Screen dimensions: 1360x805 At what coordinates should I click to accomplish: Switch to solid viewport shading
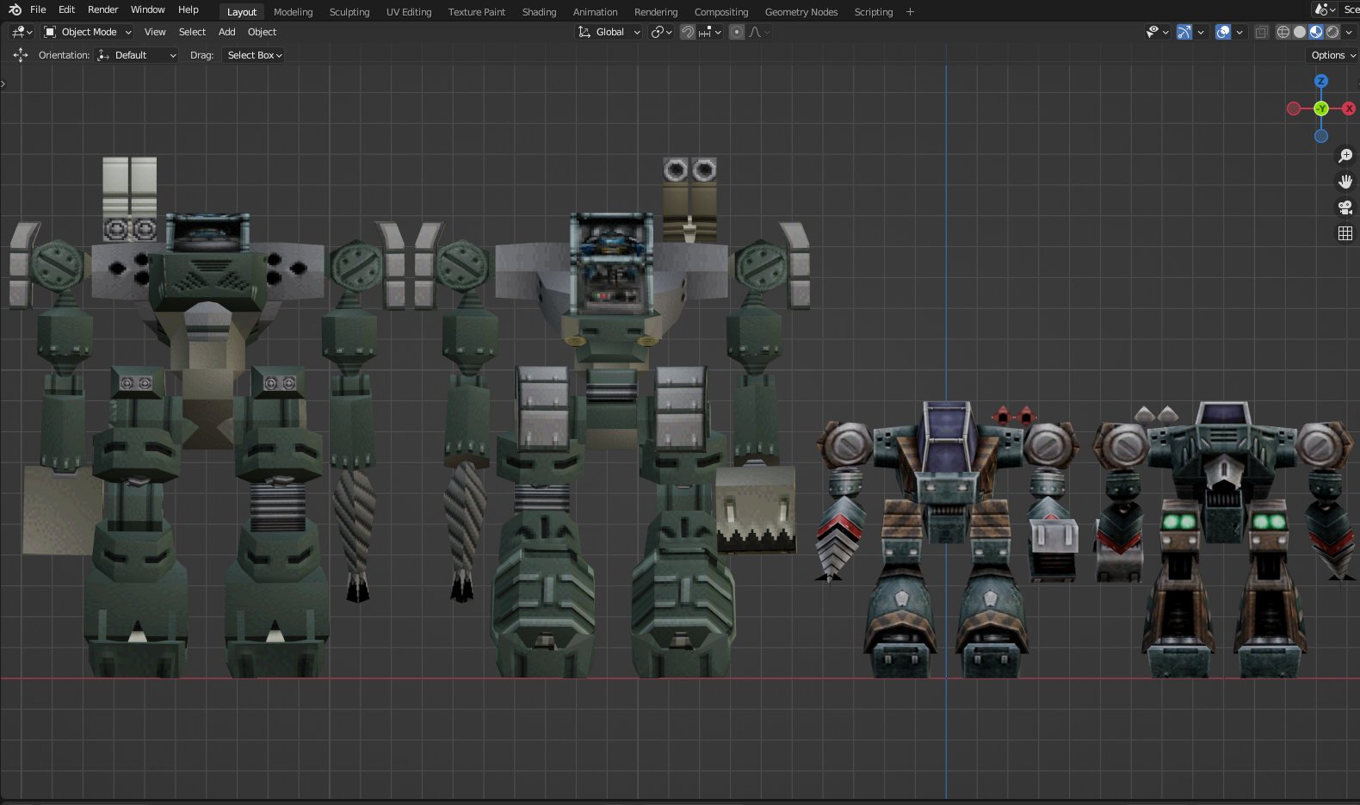tap(1300, 32)
